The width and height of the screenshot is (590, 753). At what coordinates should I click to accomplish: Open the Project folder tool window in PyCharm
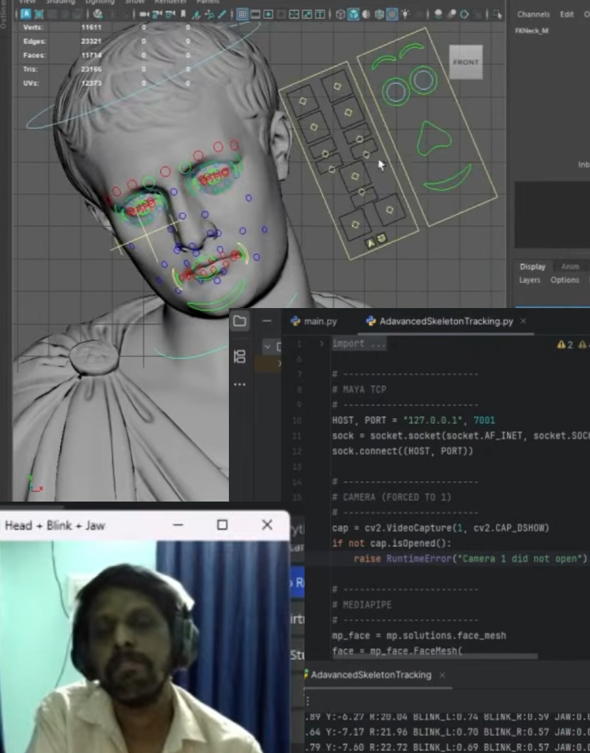[x=239, y=321]
